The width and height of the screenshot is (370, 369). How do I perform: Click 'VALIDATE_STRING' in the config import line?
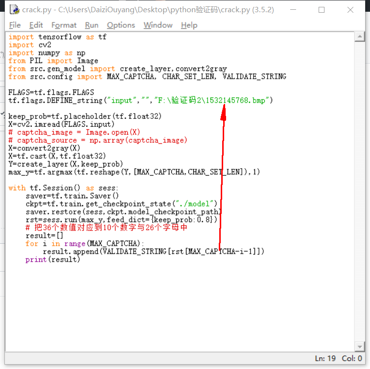click(254, 77)
